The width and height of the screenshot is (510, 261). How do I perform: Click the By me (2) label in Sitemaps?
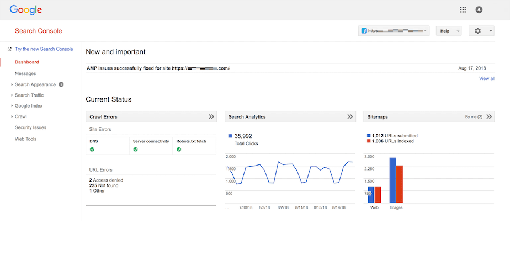(x=474, y=116)
